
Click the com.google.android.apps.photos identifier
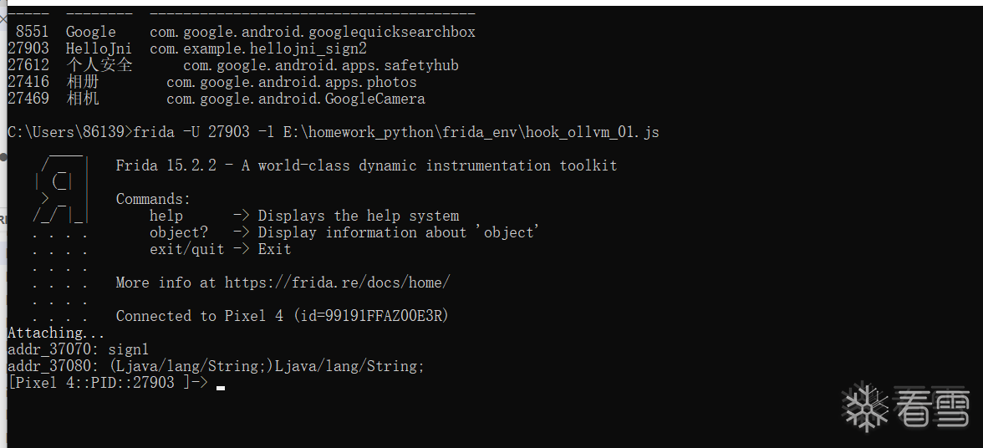tap(292, 82)
